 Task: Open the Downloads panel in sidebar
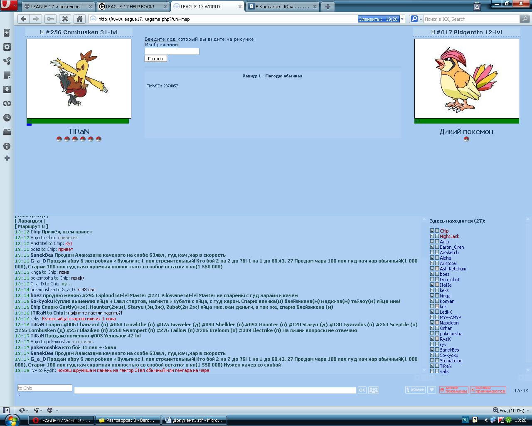click(7, 89)
